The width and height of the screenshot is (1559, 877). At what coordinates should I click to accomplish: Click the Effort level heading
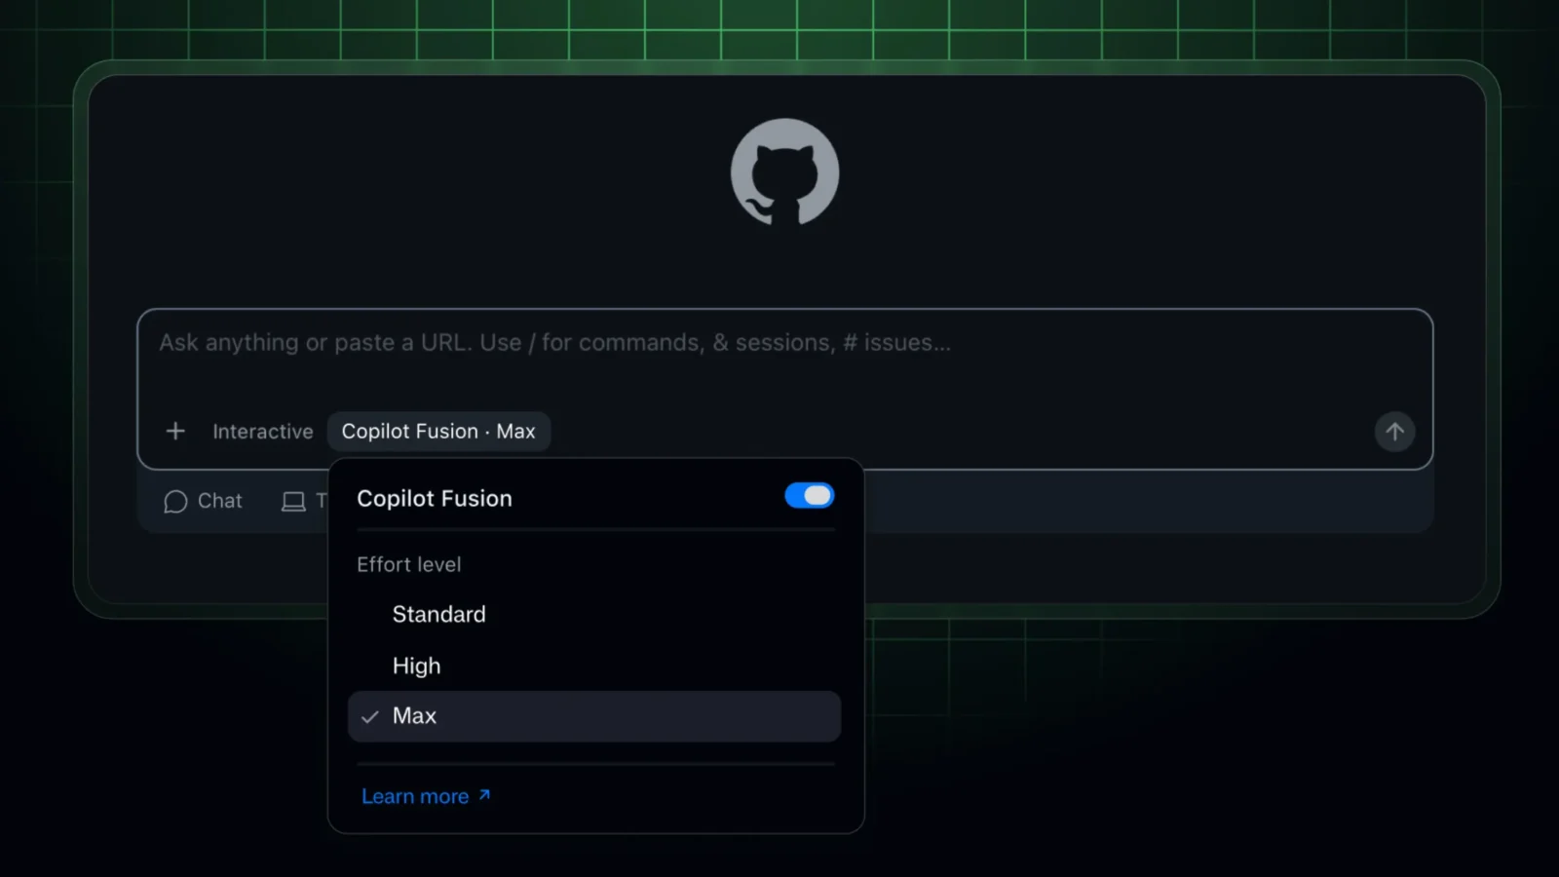(x=408, y=564)
